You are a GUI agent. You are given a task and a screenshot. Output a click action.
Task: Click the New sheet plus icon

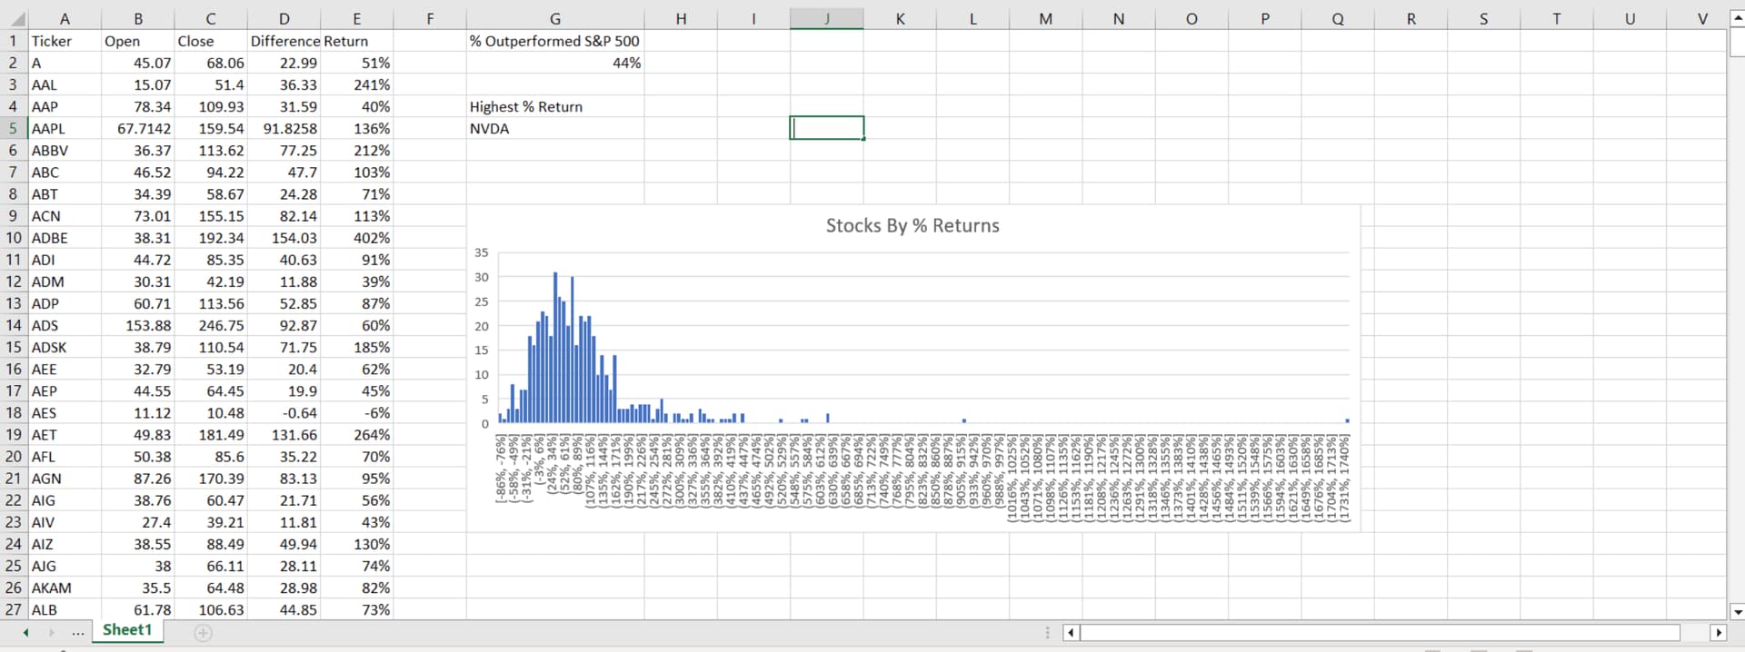(x=204, y=633)
